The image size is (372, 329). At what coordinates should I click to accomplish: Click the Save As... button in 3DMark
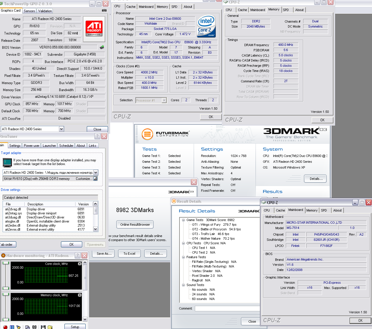(x=104, y=254)
